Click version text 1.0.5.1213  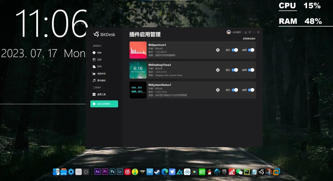point(161,72)
